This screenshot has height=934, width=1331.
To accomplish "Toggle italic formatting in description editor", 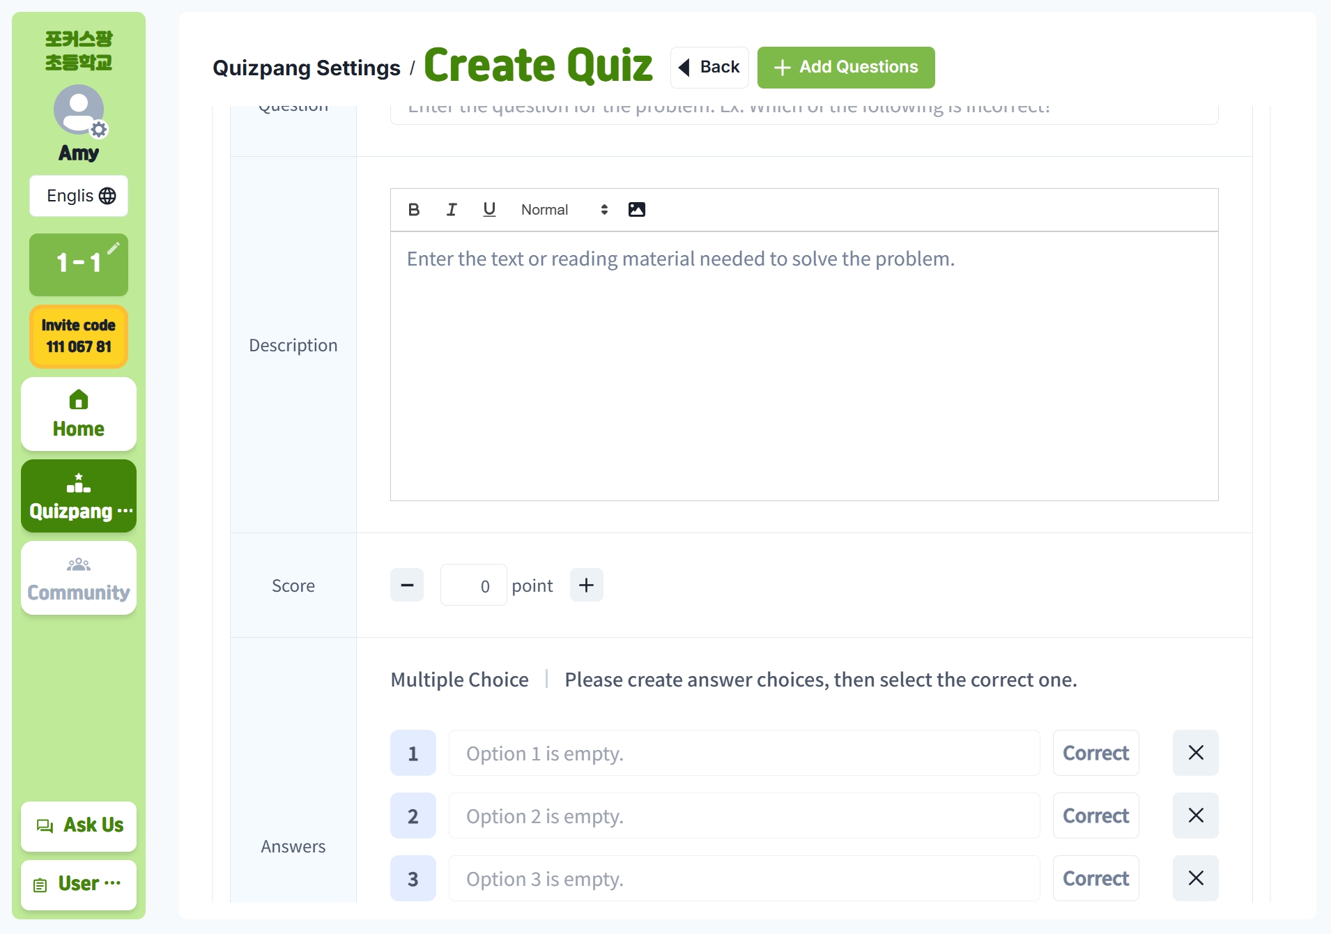I will click(x=452, y=210).
